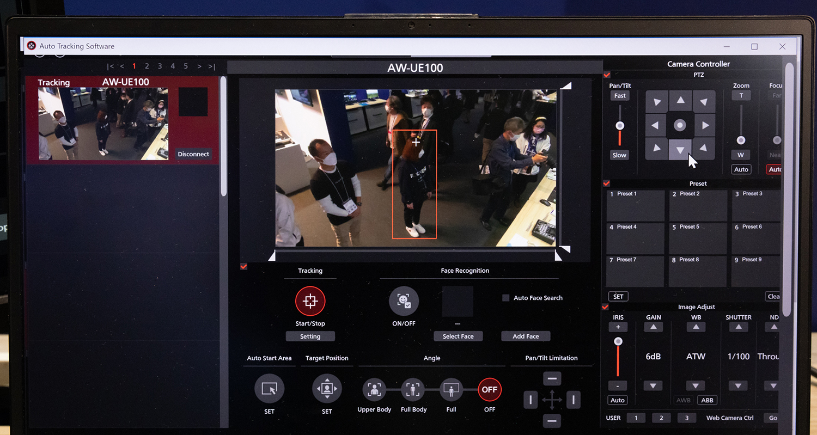817x435 pixels.
Task: Decrease SHUTTER with the down arrow
Action: (738, 385)
